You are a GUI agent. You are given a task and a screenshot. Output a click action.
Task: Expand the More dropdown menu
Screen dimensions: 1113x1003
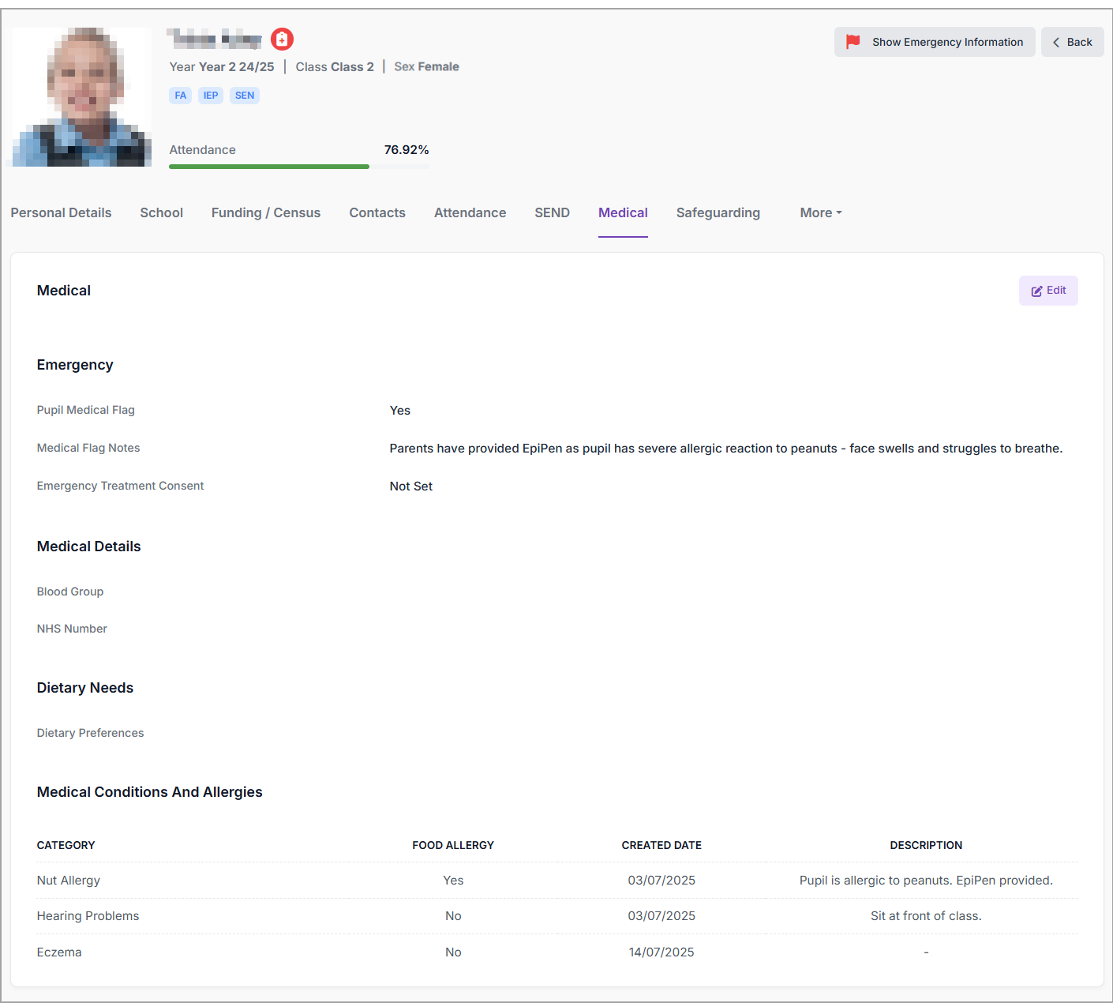coord(820,213)
